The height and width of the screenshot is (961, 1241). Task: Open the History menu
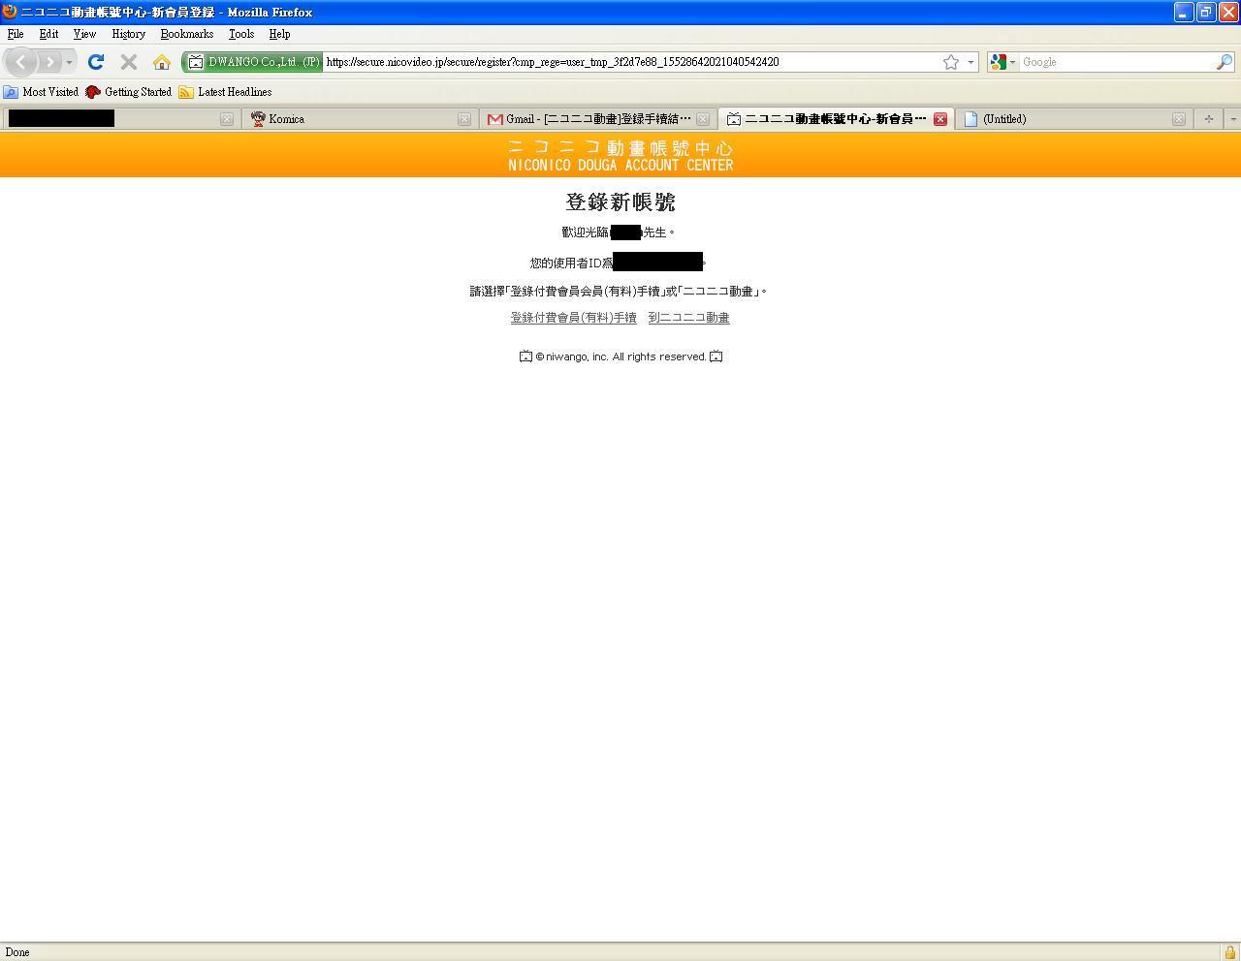click(128, 34)
